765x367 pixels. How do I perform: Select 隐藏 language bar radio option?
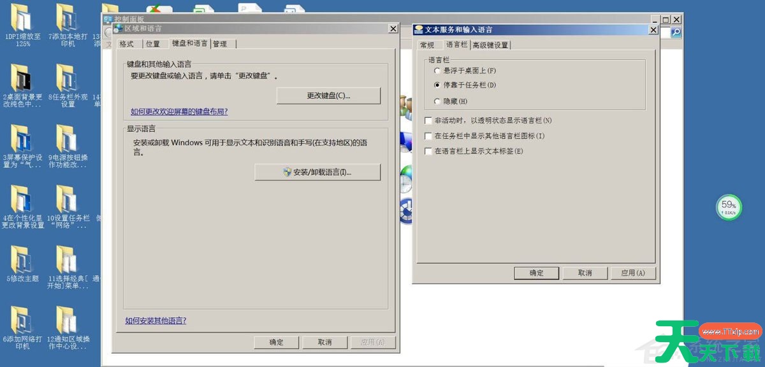coord(437,101)
